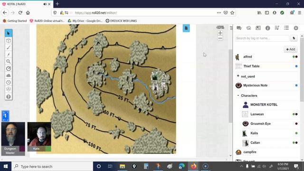The image size is (304, 171).
Task: Open the campfire journal entry
Action: point(266,152)
